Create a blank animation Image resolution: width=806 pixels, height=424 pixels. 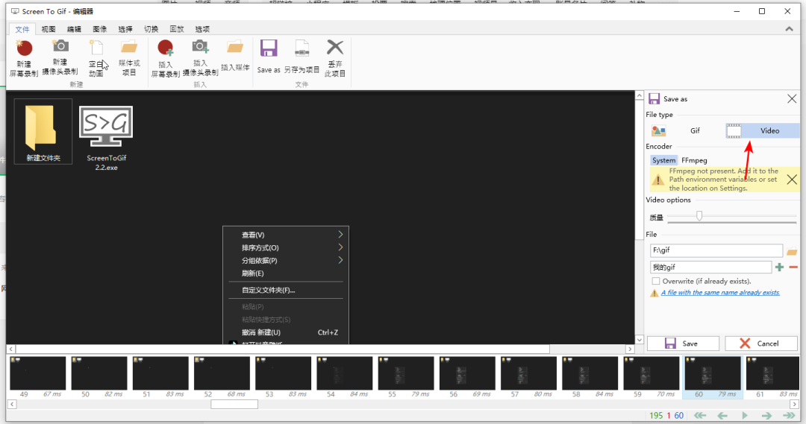tap(96, 57)
